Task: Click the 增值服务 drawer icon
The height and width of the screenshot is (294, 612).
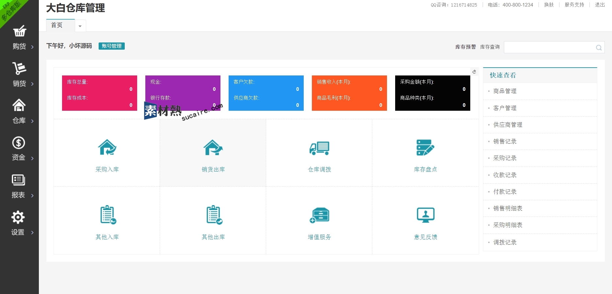Action: point(319,215)
